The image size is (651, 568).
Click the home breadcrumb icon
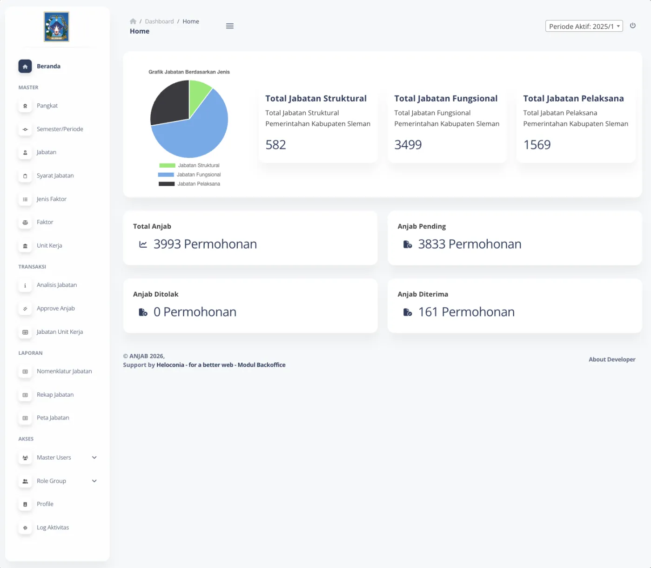(x=133, y=21)
